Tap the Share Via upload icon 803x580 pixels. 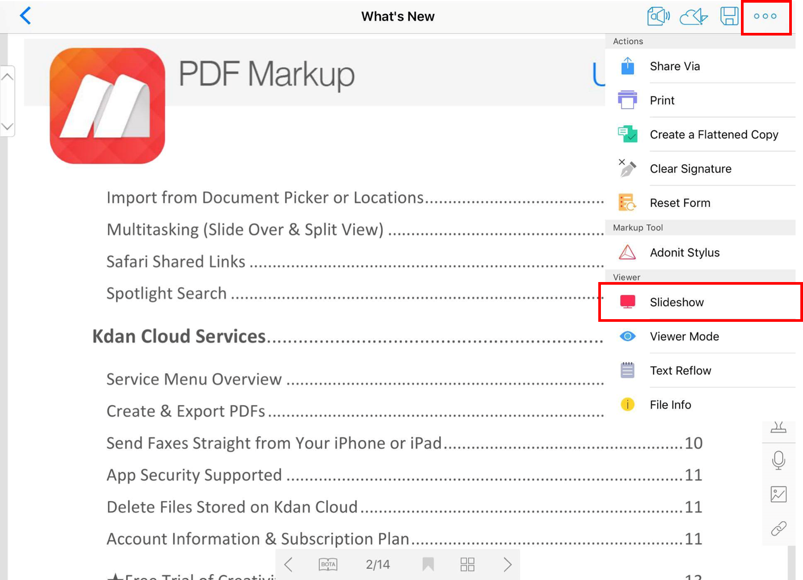click(627, 66)
